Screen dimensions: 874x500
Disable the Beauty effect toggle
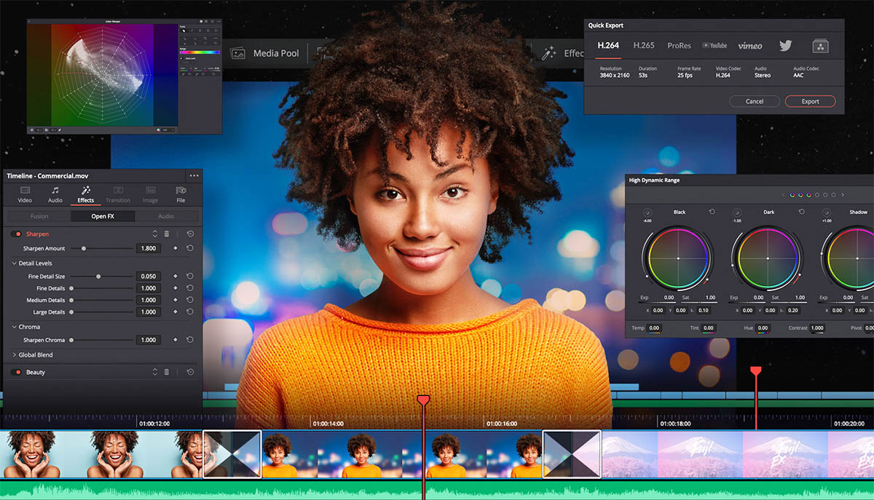pos(16,372)
